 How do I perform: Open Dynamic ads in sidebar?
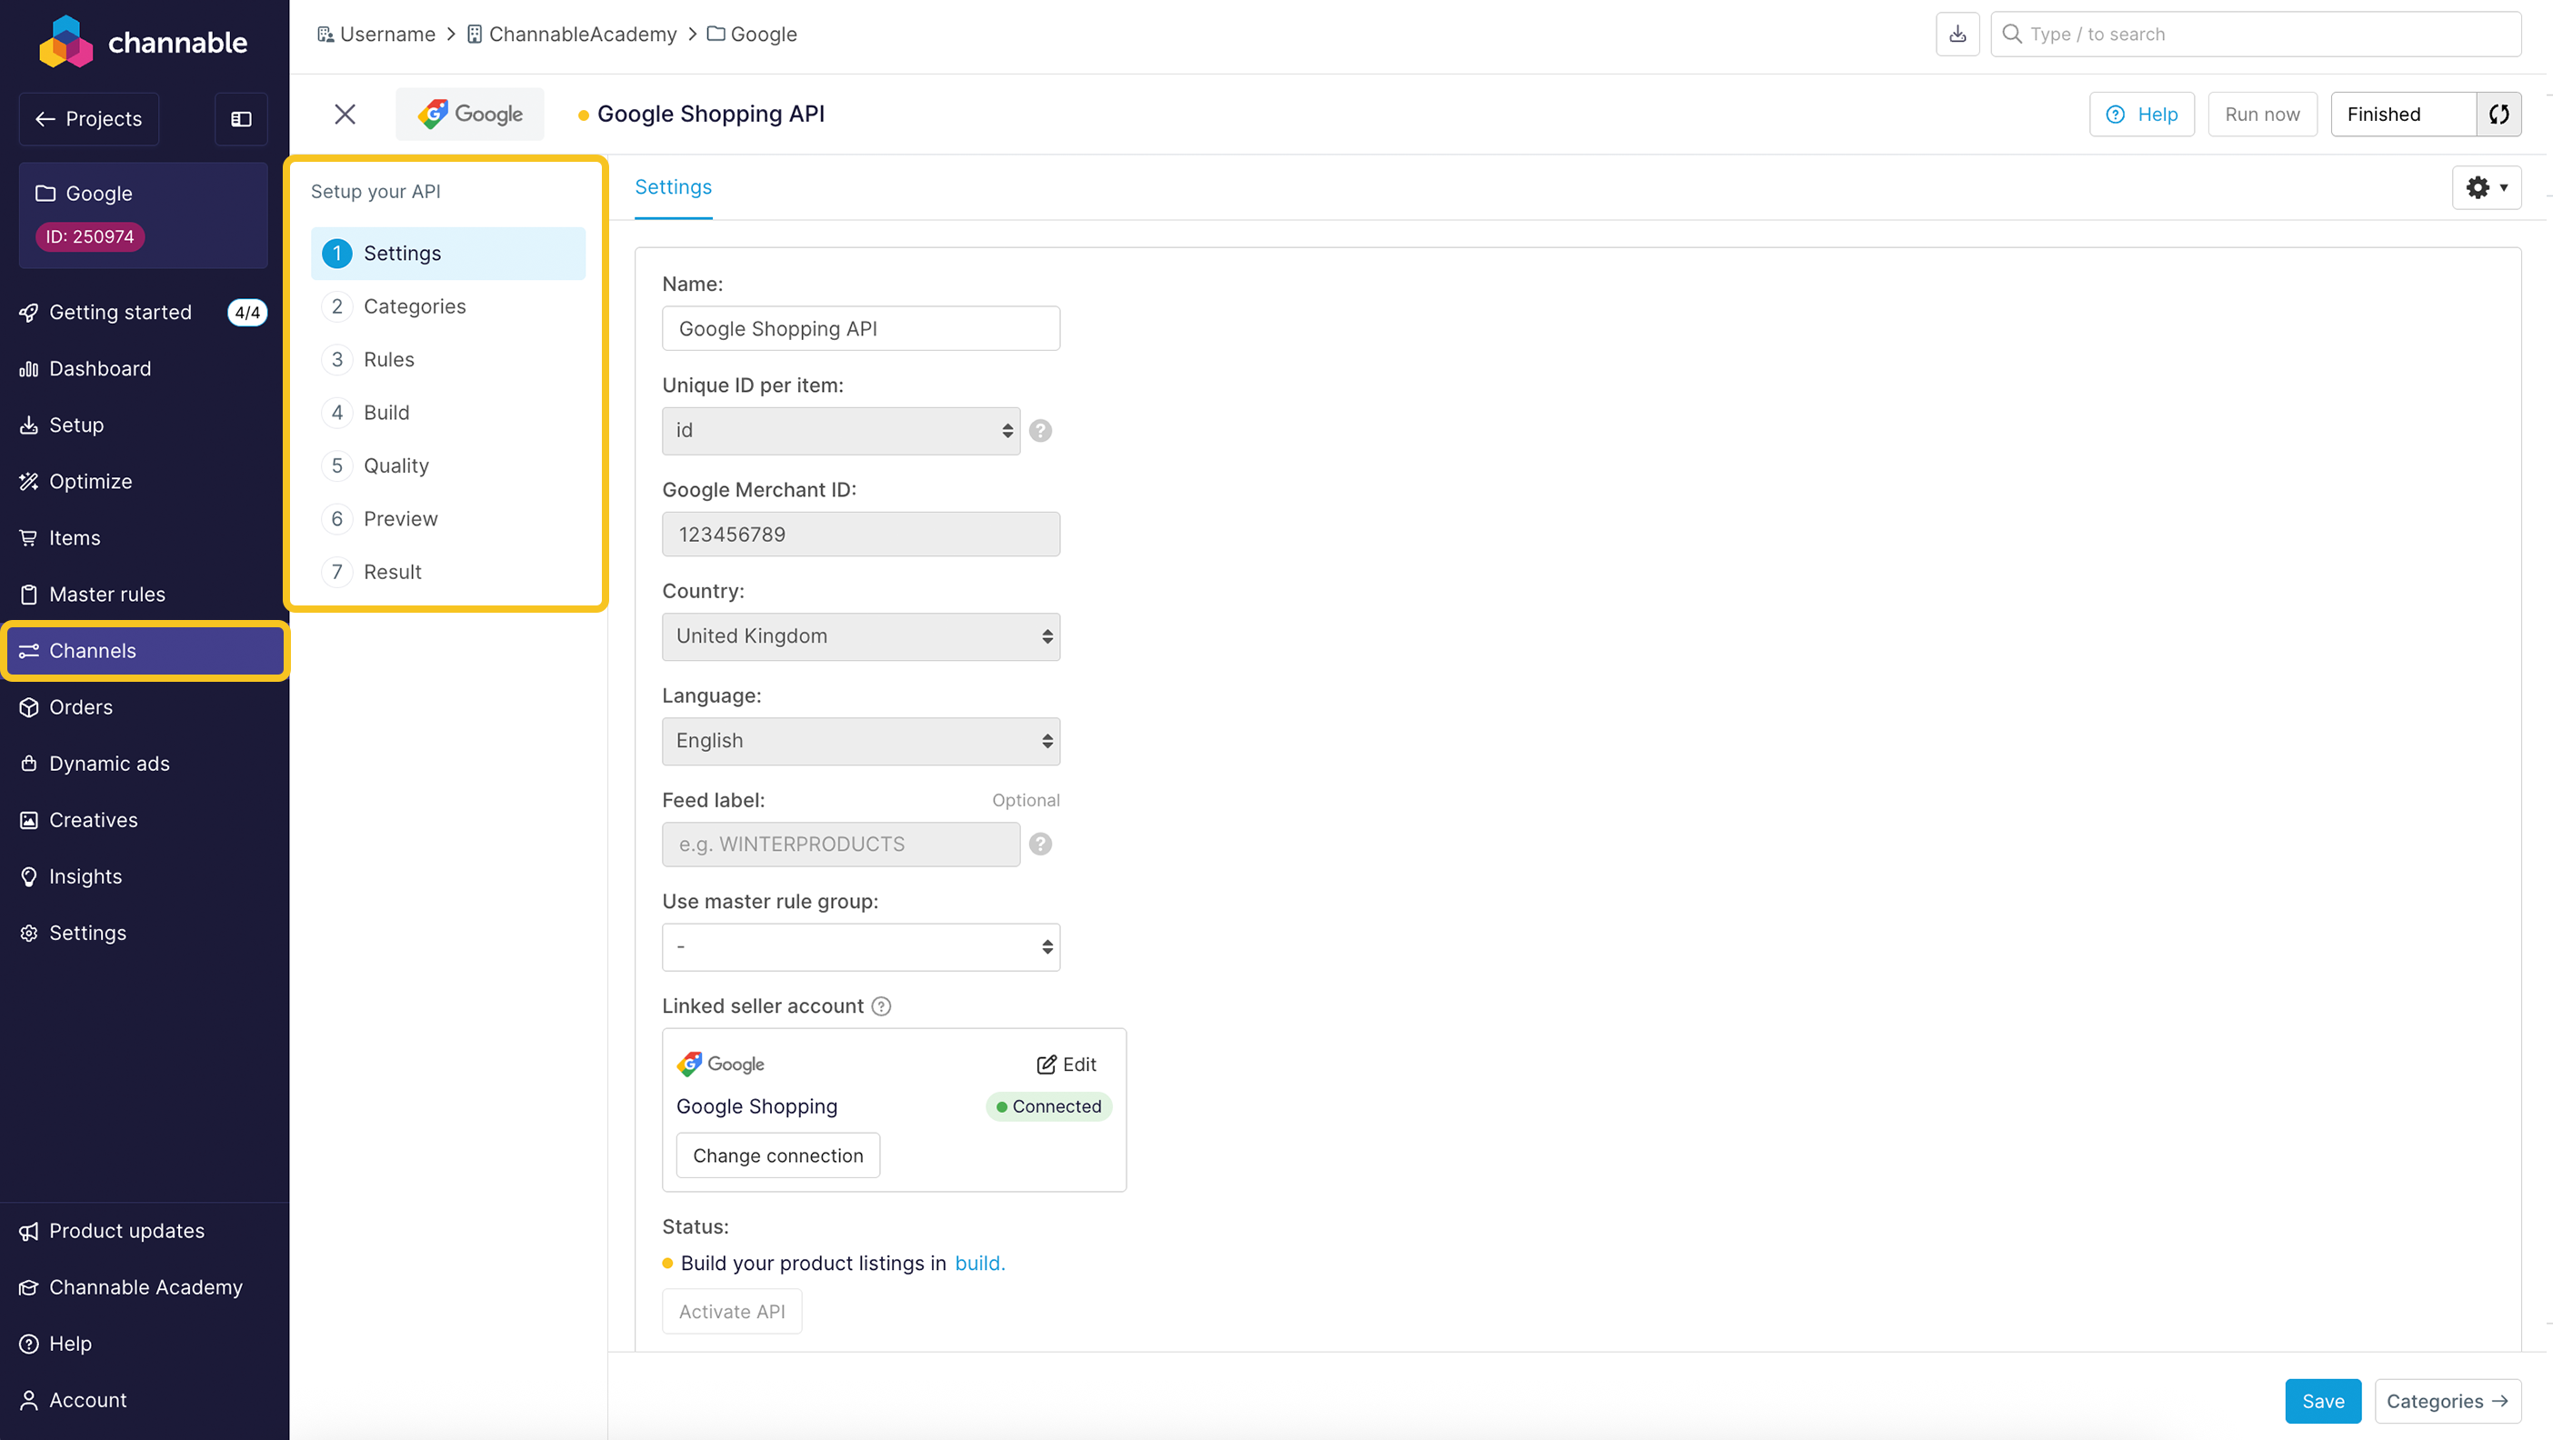[x=109, y=763]
